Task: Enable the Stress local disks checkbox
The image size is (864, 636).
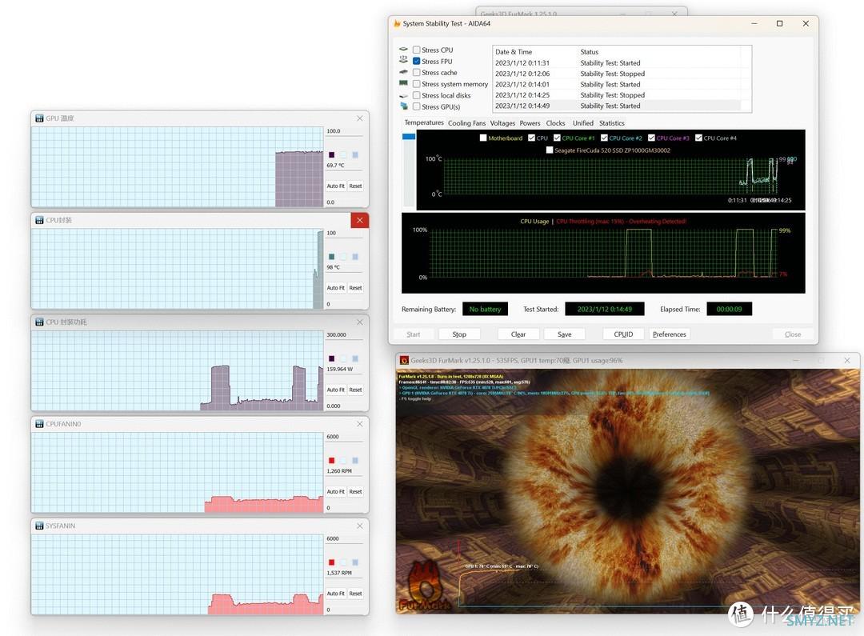Action: (417, 95)
